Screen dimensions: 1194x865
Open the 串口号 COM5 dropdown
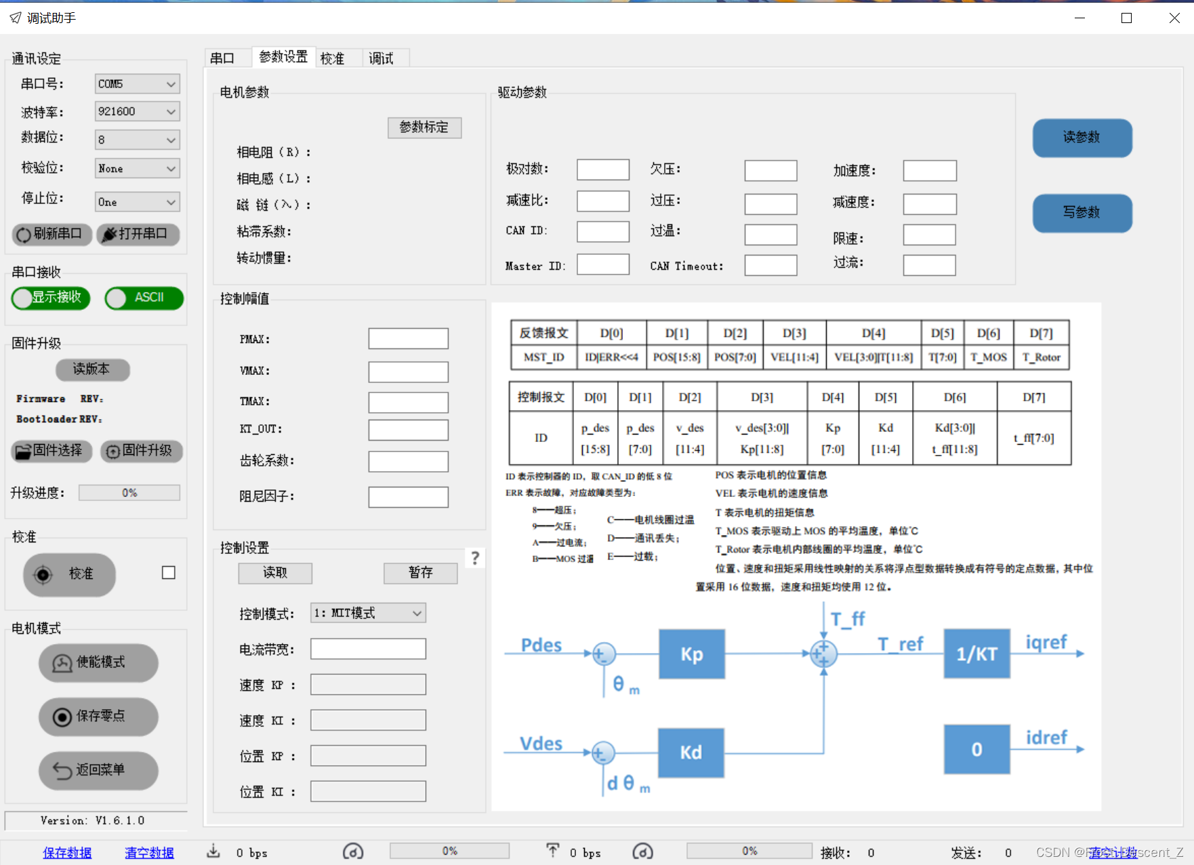(138, 84)
